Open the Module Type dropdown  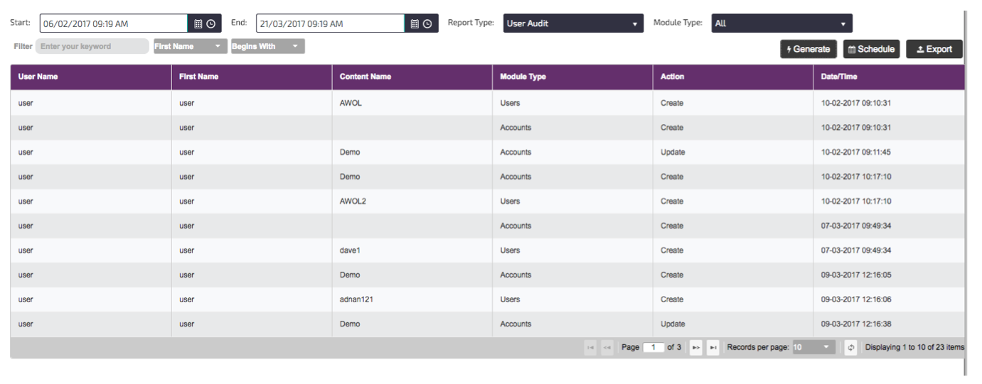tap(781, 23)
